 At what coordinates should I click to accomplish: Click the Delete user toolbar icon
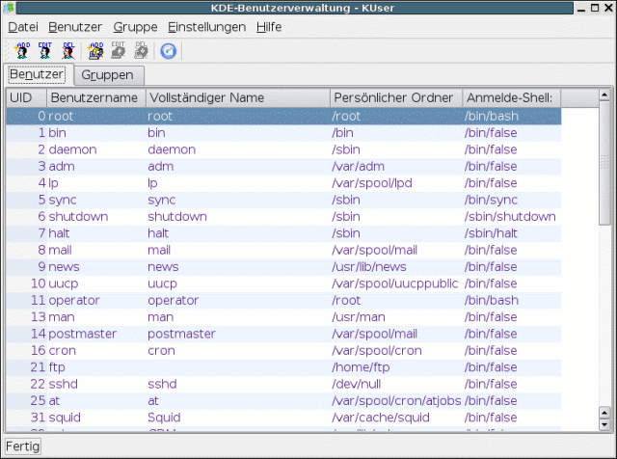pos(68,50)
